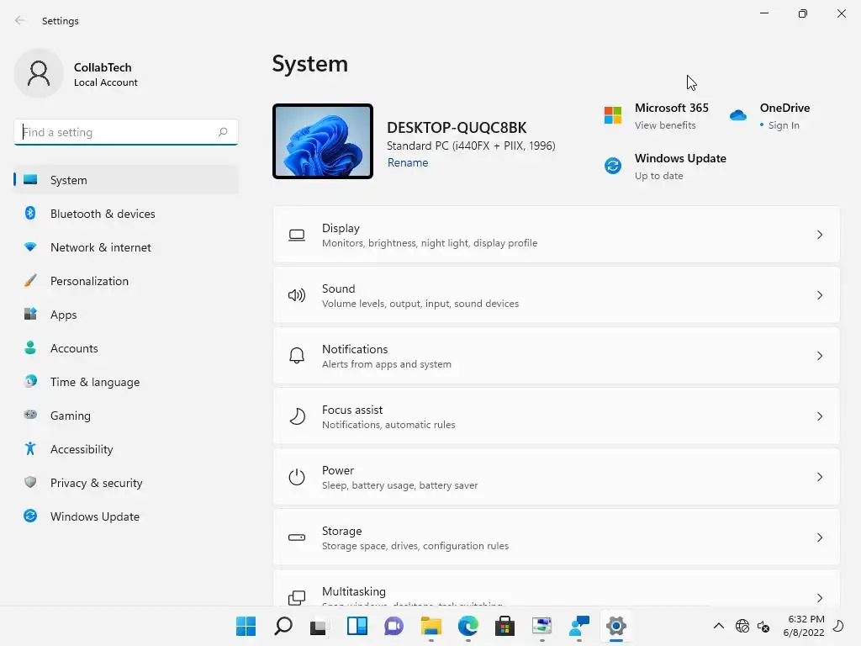
Task: Click the Rename link
Action: (408, 162)
